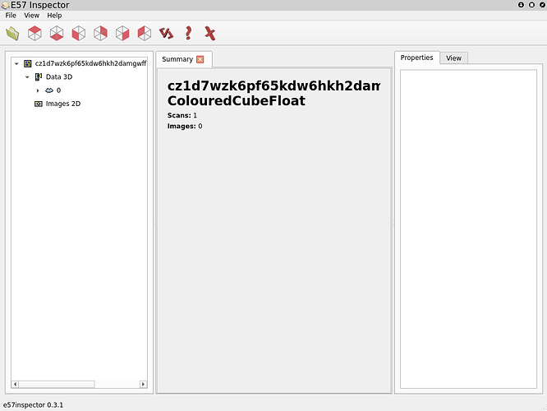The height and width of the screenshot is (411, 547).
Task: Select the cube view icon with red upper-right back face
Action: [100, 34]
